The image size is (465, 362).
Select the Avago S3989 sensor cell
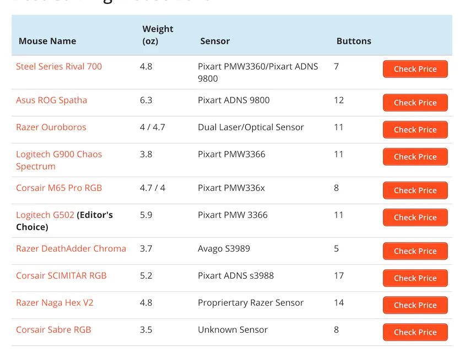[x=224, y=248]
